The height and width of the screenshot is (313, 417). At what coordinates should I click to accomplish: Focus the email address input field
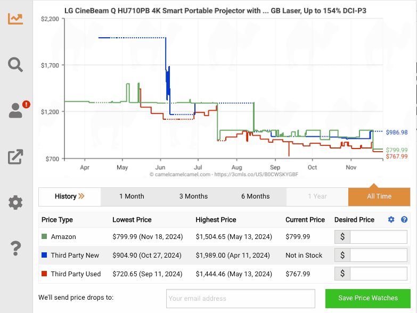(240, 298)
